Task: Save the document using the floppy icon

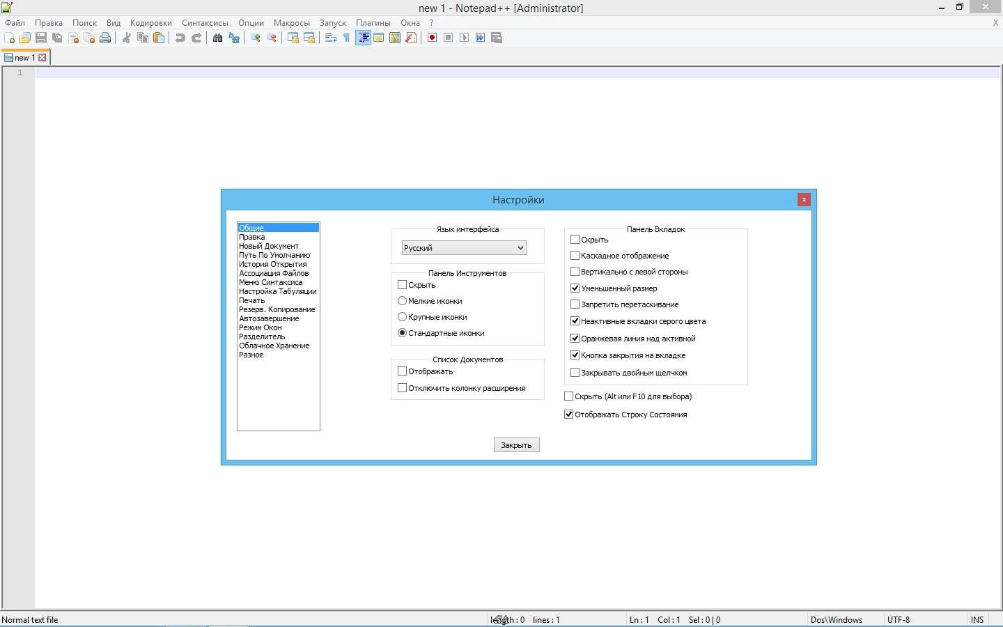Action: click(x=41, y=38)
